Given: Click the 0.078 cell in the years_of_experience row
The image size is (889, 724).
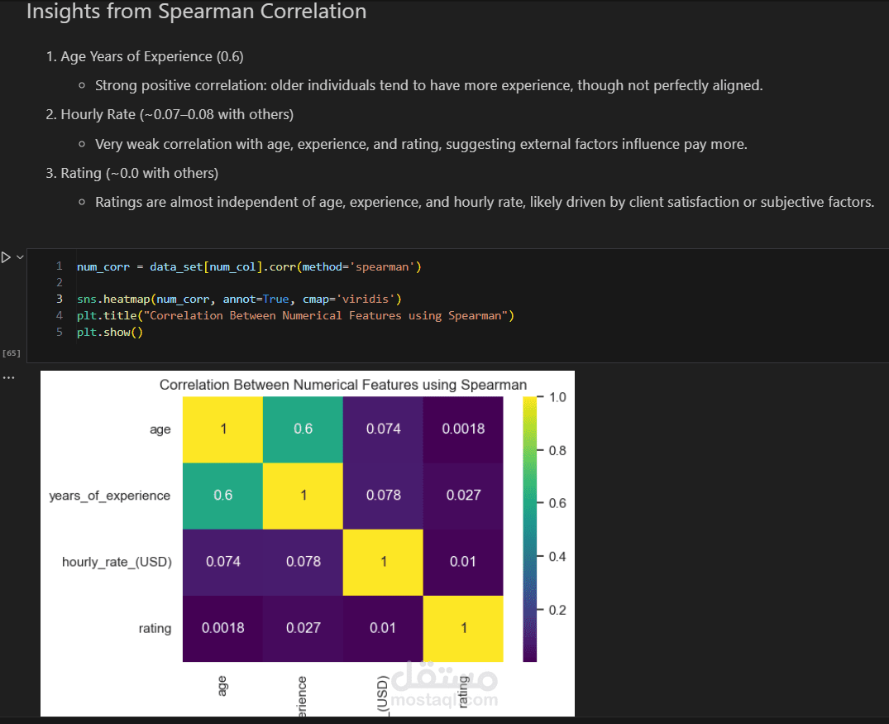Looking at the screenshot, I should coord(383,496).
